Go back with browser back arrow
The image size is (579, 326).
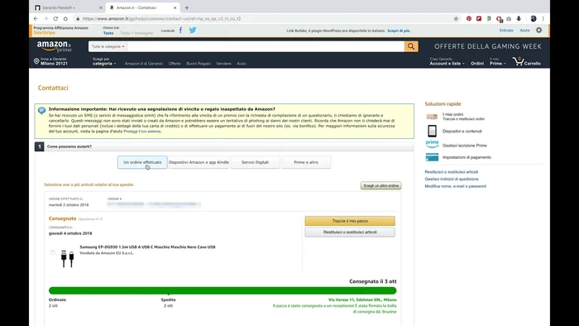pos(36,18)
